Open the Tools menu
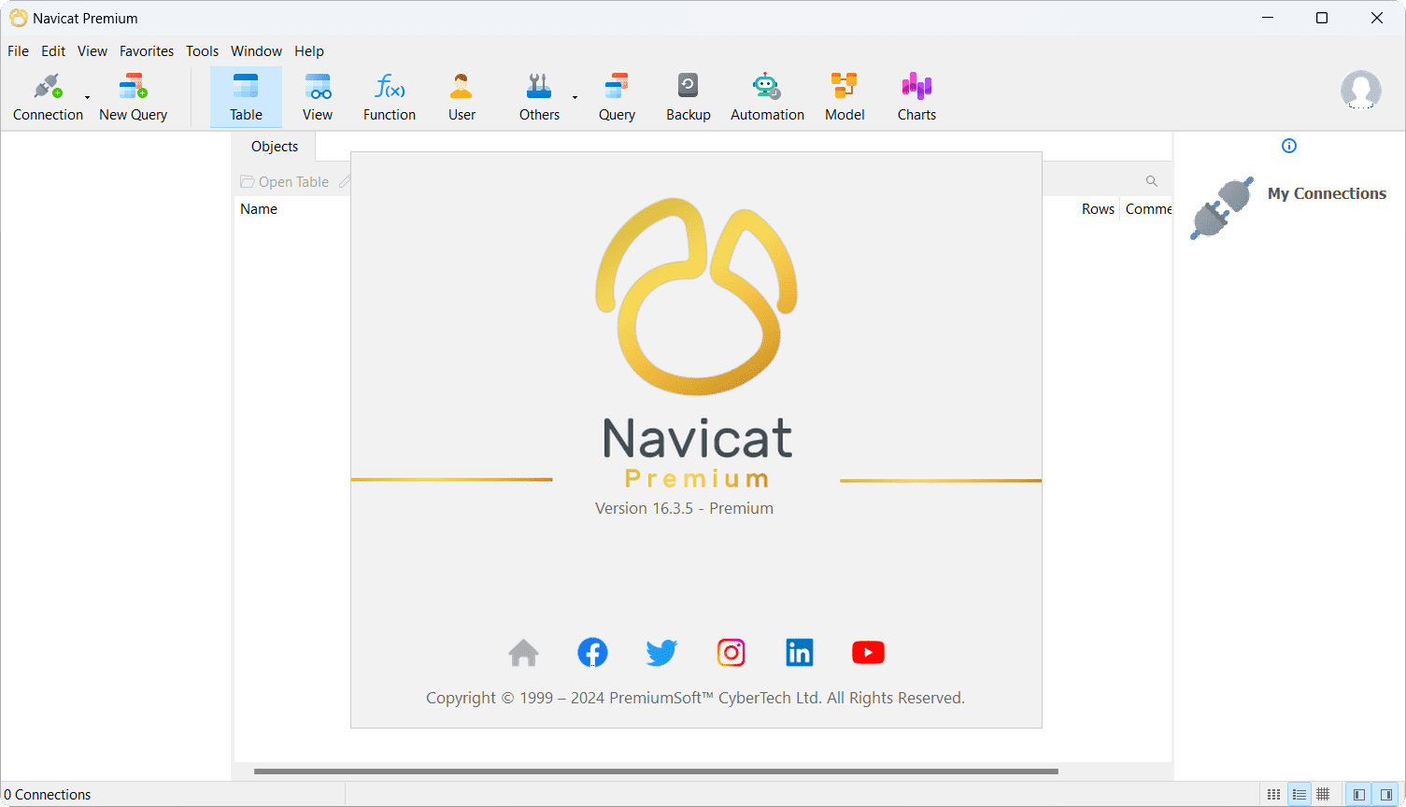 point(202,51)
